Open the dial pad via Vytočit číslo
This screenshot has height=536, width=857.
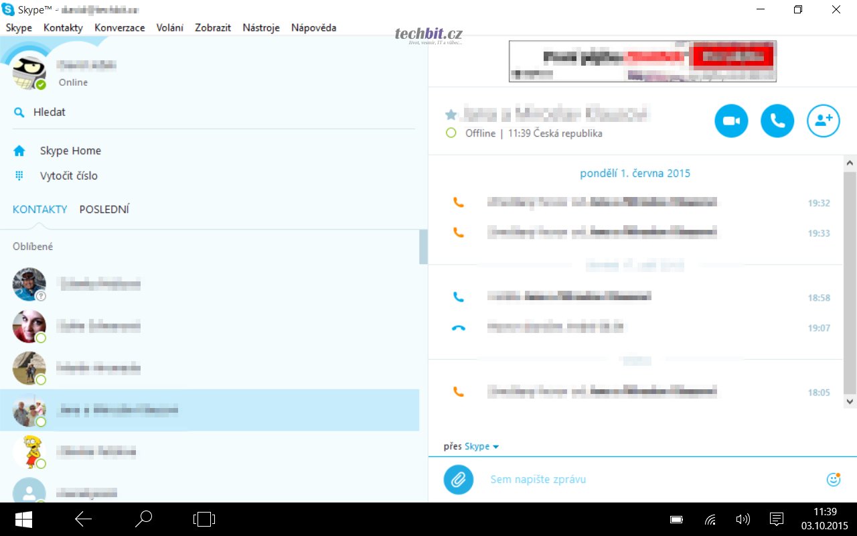(x=68, y=176)
